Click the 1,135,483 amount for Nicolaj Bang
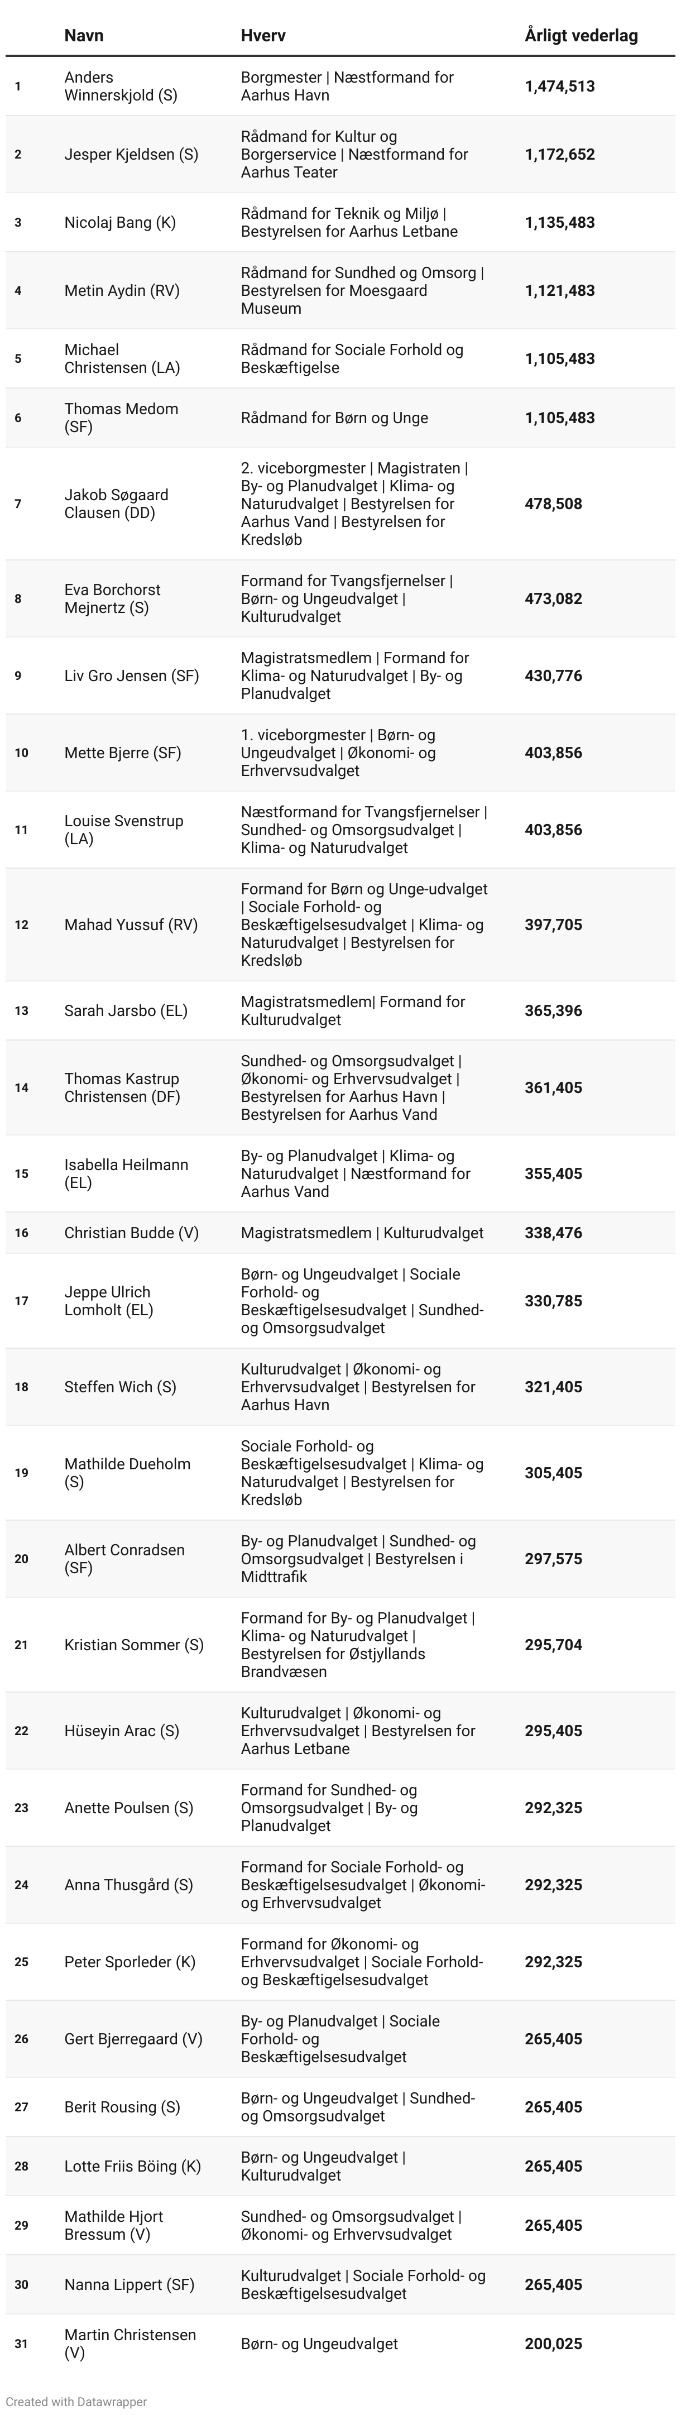681x2415 pixels. (560, 223)
